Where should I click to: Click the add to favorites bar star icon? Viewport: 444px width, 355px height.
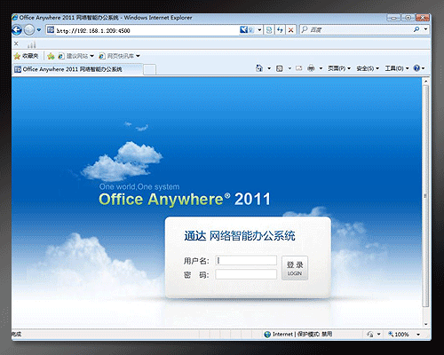click(x=51, y=56)
